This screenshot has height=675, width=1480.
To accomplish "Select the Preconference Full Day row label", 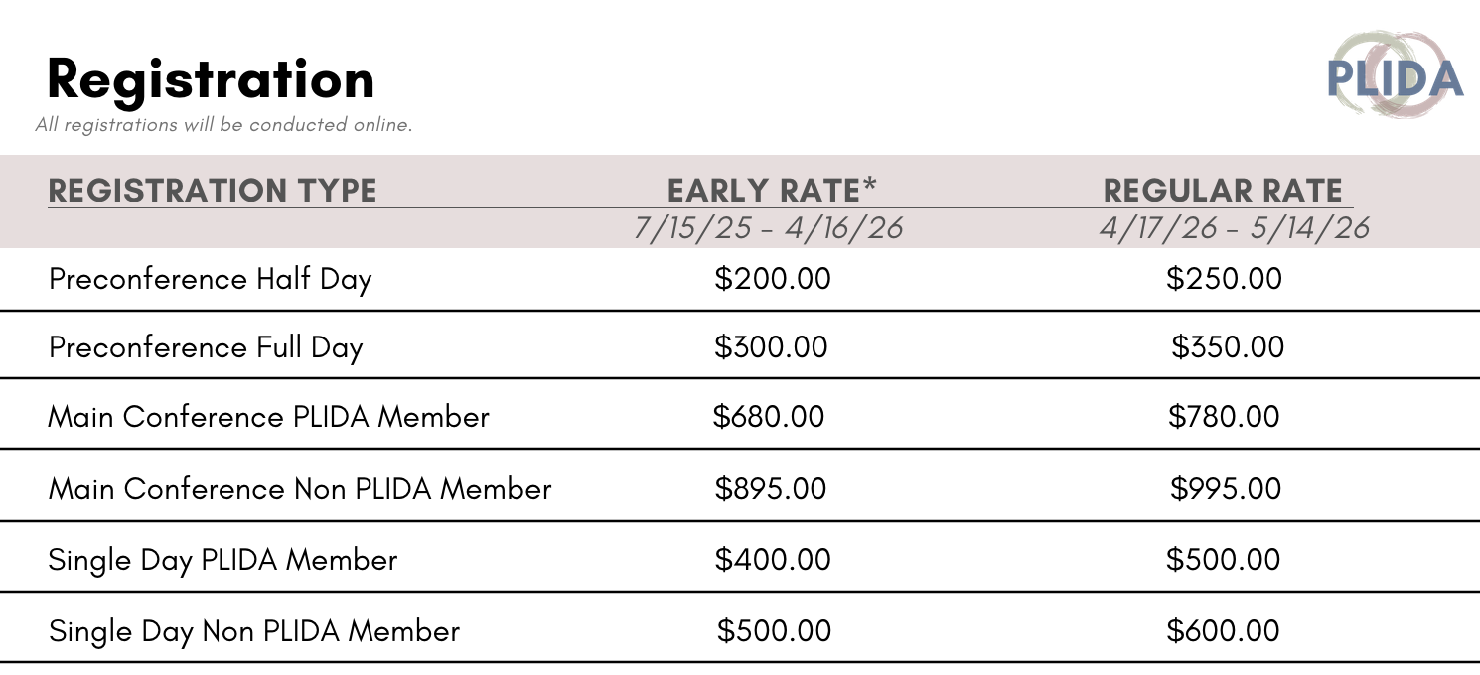I will point(206,348).
